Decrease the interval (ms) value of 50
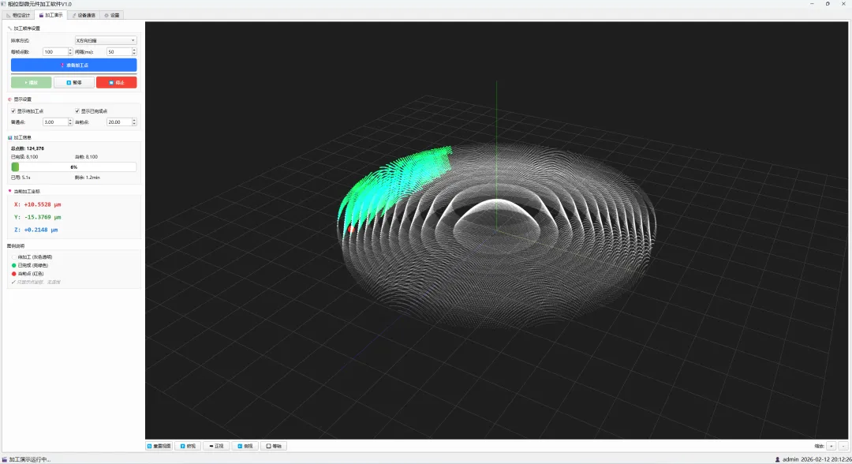Image resolution: width=852 pixels, height=464 pixels. click(x=134, y=54)
